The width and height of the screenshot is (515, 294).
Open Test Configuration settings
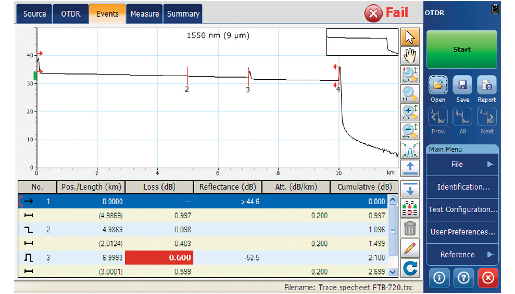coord(462,209)
